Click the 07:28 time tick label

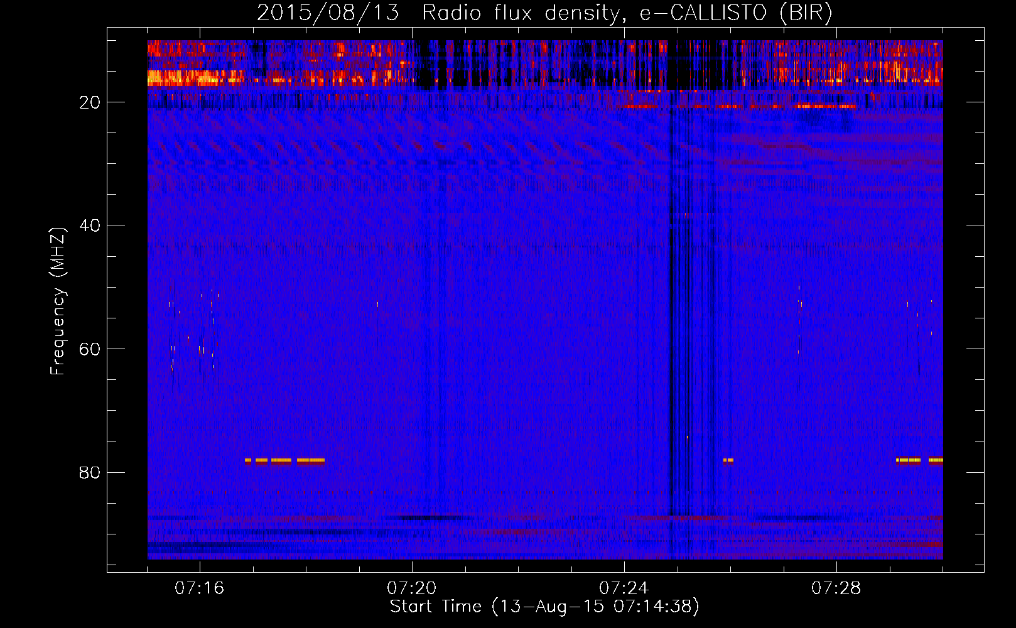pyautogui.click(x=836, y=588)
